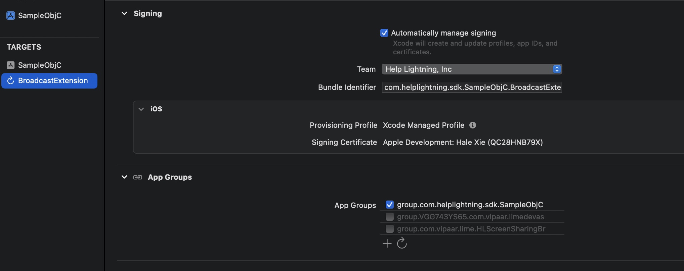Image resolution: width=684 pixels, height=271 pixels.
Task: Check group.com.vipaar.lime.HLScreenSharingBr app group
Action: pos(390,229)
